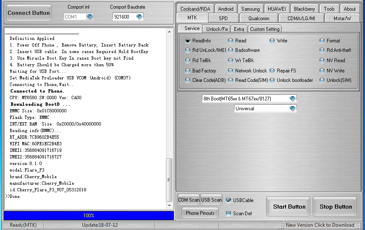Open the Comport inf dropdown arrow
Viewport: 365px width, 230px height.
pos(90,17)
